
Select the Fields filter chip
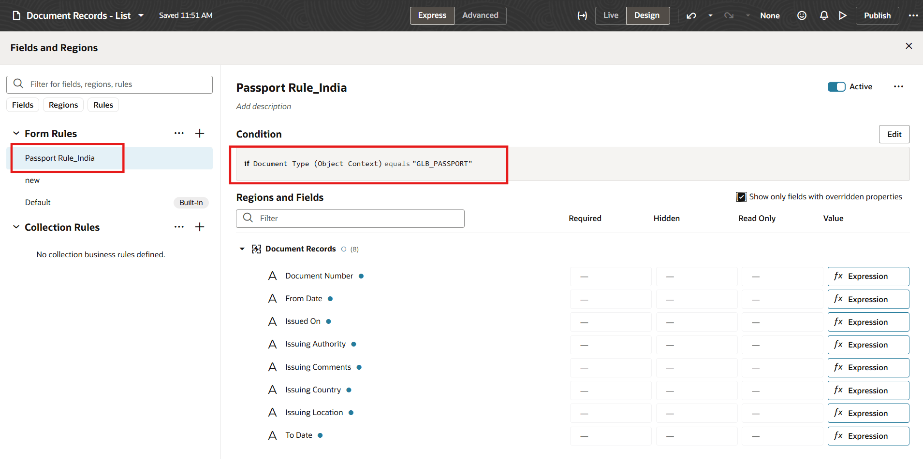[x=23, y=105]
